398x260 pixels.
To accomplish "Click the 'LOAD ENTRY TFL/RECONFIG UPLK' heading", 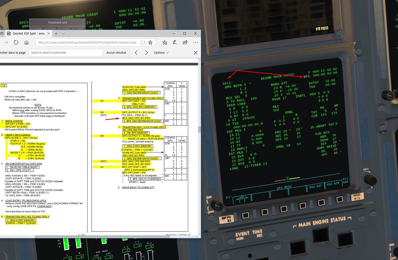I will pos(26,201).
